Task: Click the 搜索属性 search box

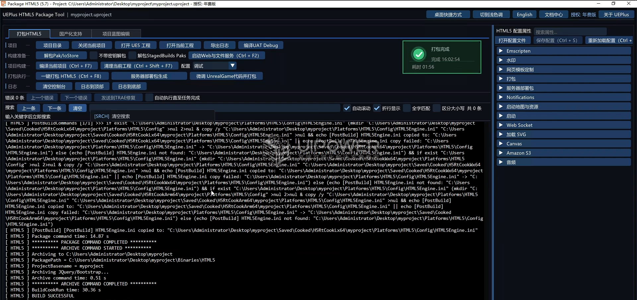Action: click(570, 32)
